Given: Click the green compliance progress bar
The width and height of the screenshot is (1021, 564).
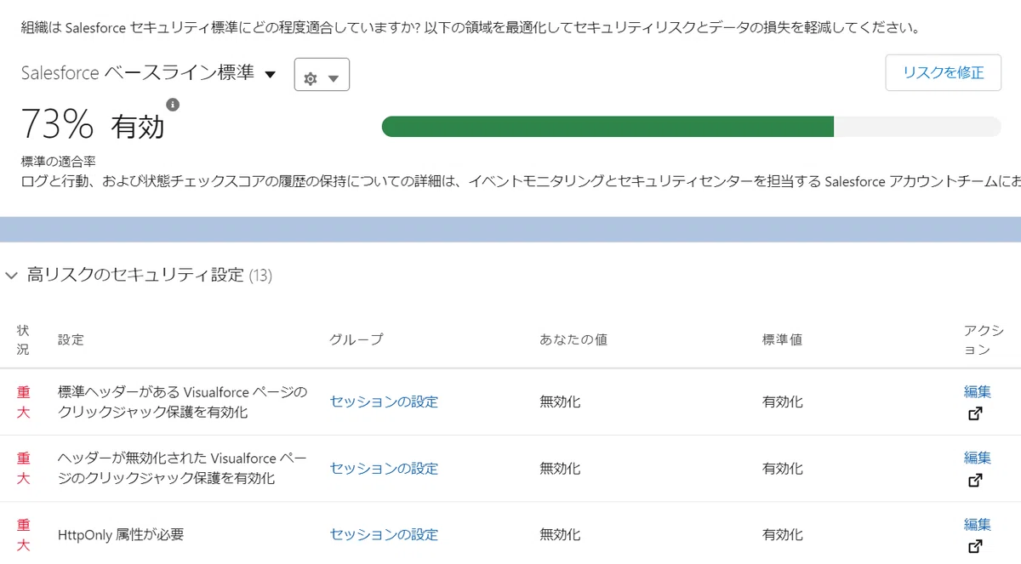Looking at the screenshot, I should (x=607, y=127).
